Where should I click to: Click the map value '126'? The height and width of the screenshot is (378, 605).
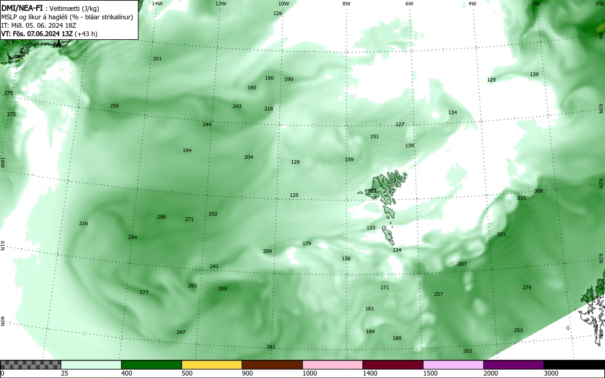278,13
